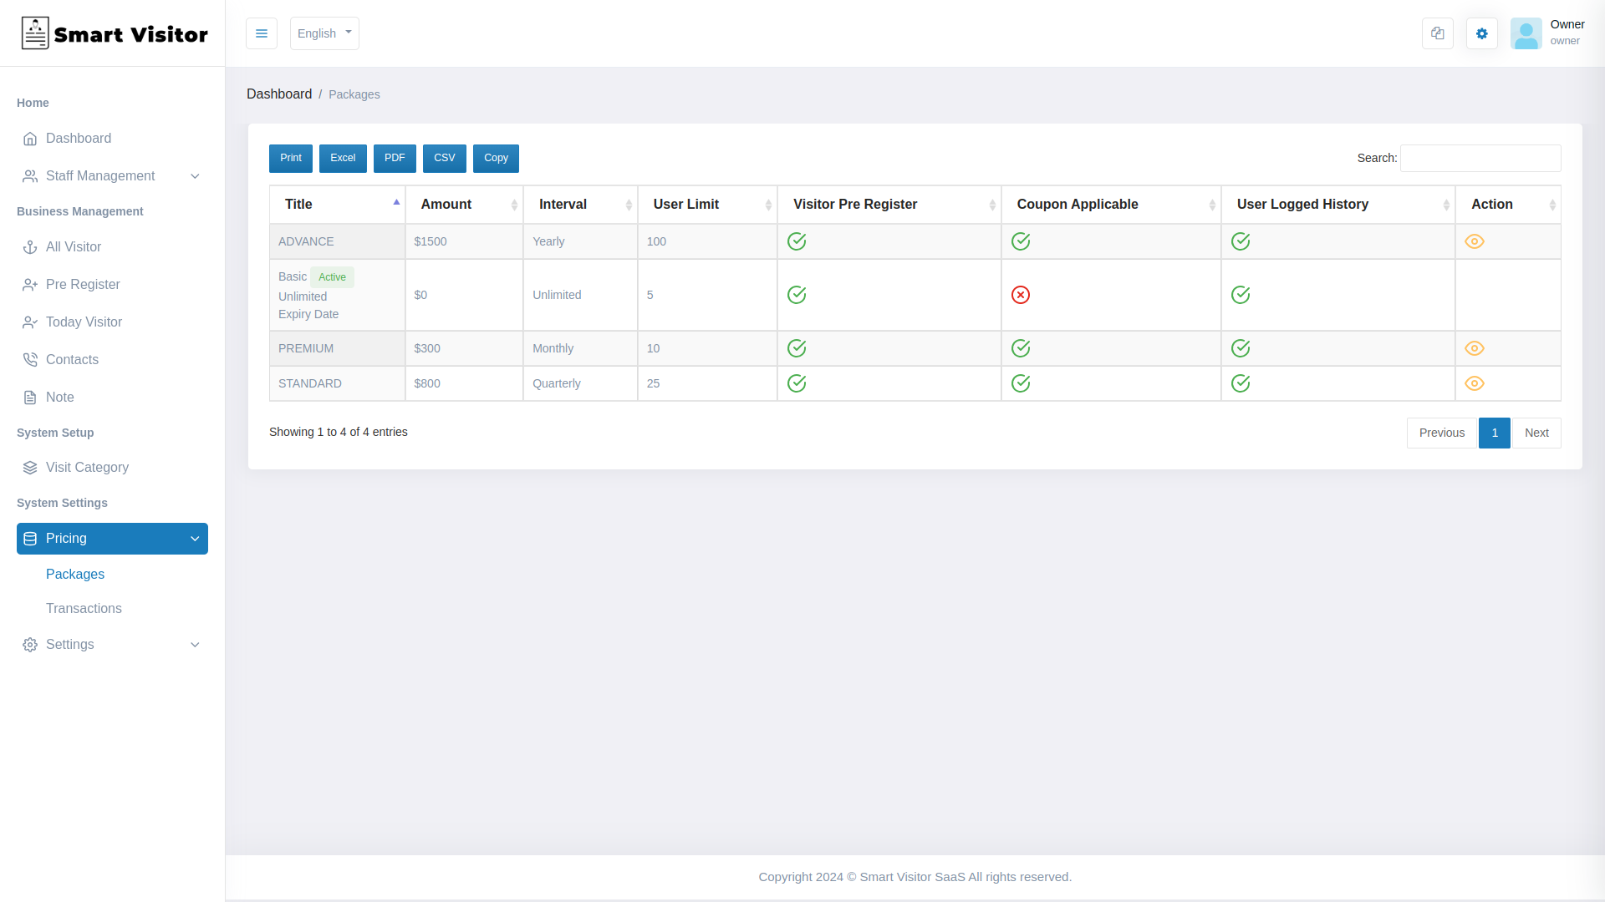The height and width of the screenshot is (902, 1605).
Task: View ADVANCE package via its eye icon
Action: pyautogui.click(x=1475, y=241)
